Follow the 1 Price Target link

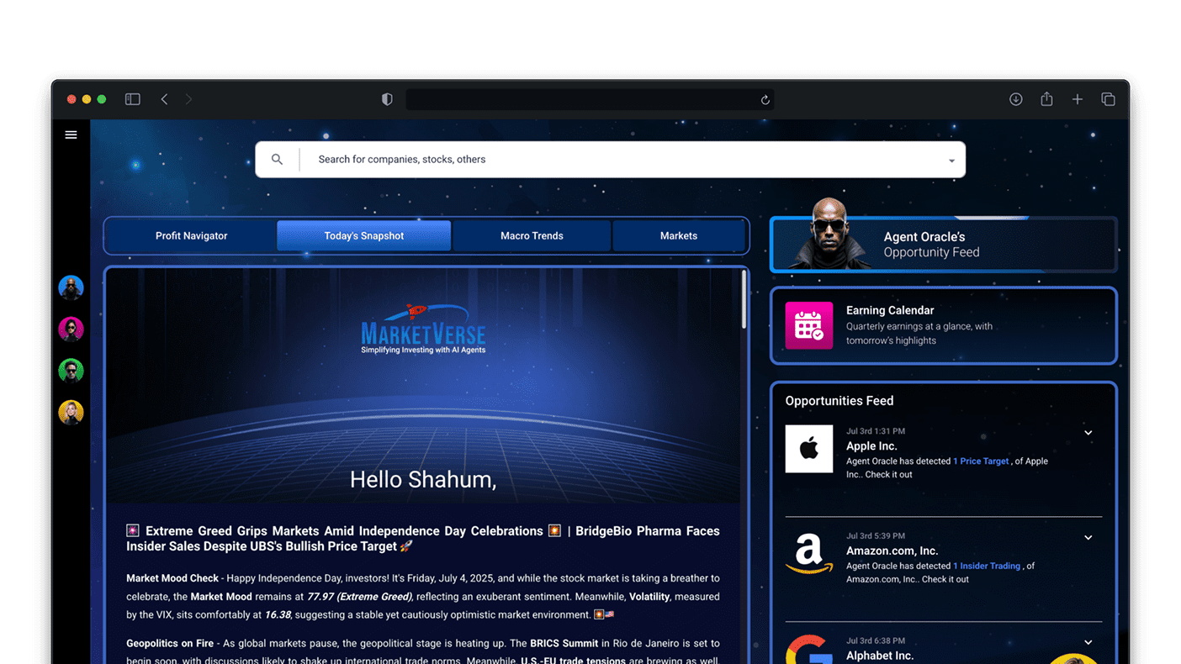981,461
